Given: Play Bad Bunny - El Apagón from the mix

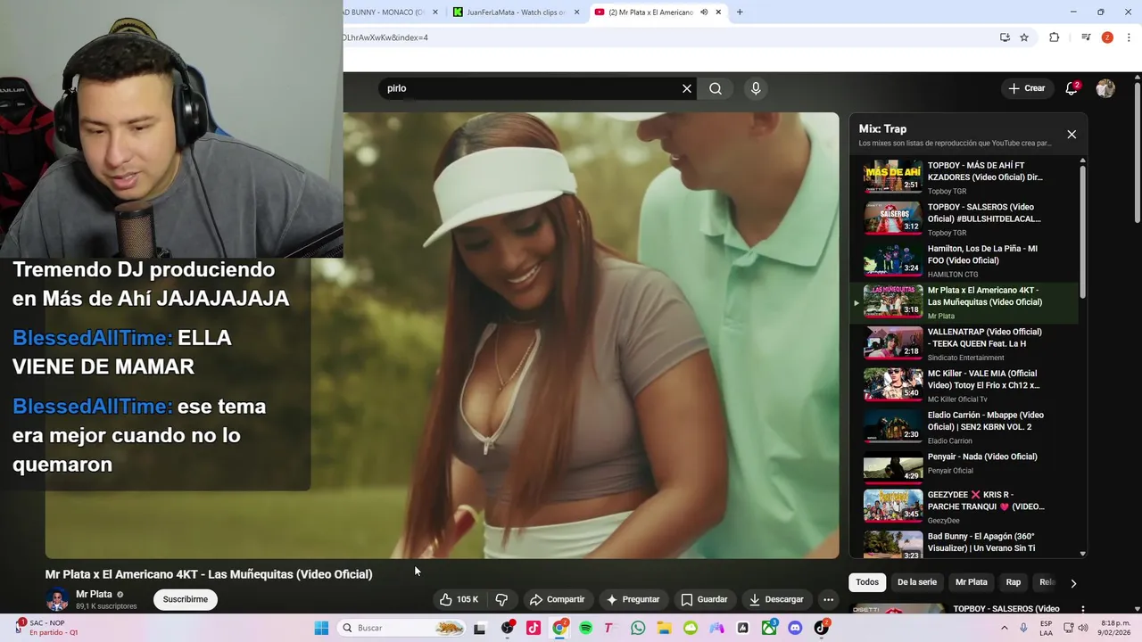Looking at the screenshot, I should (964, 546).
